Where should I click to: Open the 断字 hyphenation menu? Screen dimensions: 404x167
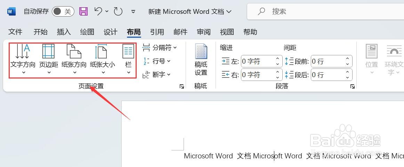pyautogui.click(x=156, y=75)
